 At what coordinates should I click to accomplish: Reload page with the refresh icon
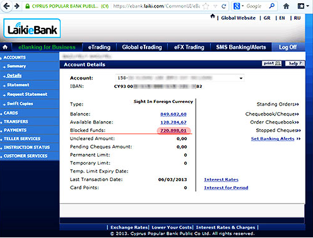coord(224,6)
